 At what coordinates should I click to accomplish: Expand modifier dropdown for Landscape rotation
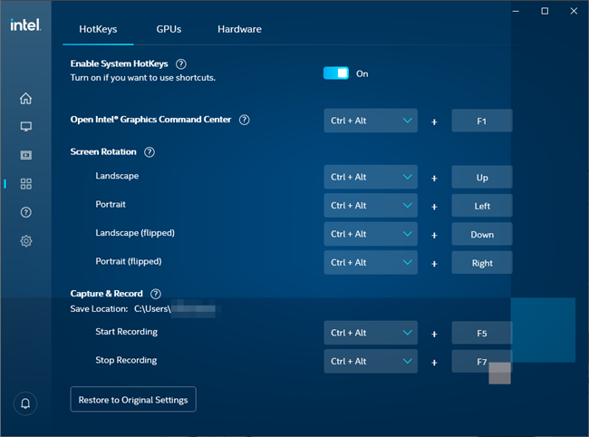[x=371, y=177]
